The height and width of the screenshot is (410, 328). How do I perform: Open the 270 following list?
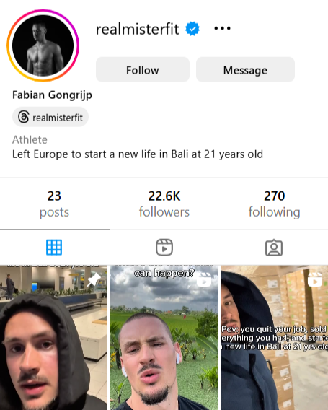point(274,204)
